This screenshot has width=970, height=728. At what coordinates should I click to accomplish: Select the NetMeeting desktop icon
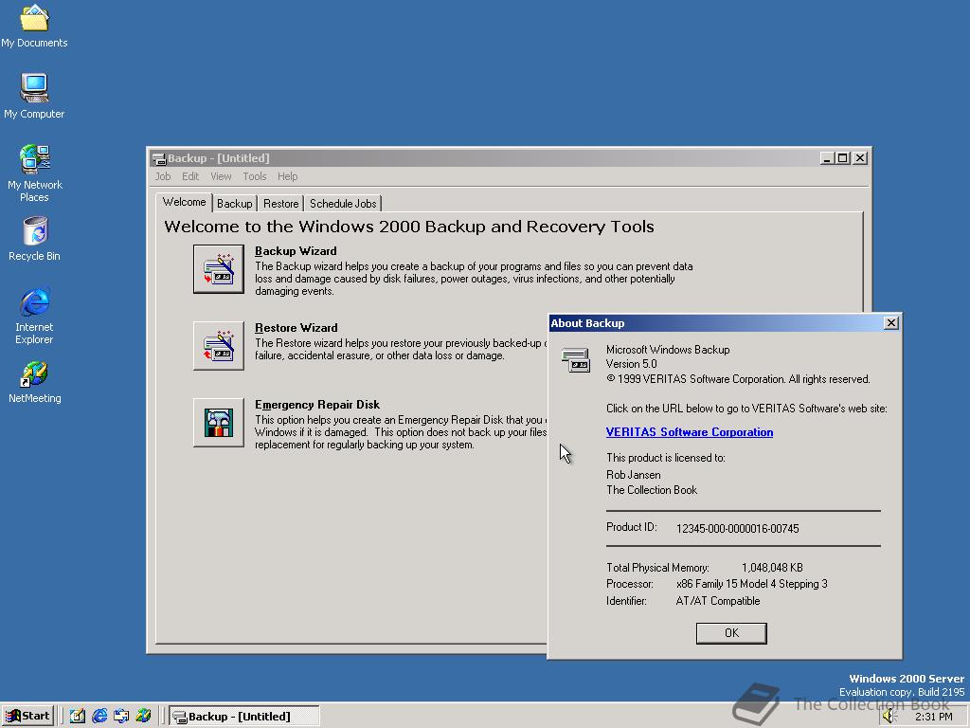click(x=35, y=382)
